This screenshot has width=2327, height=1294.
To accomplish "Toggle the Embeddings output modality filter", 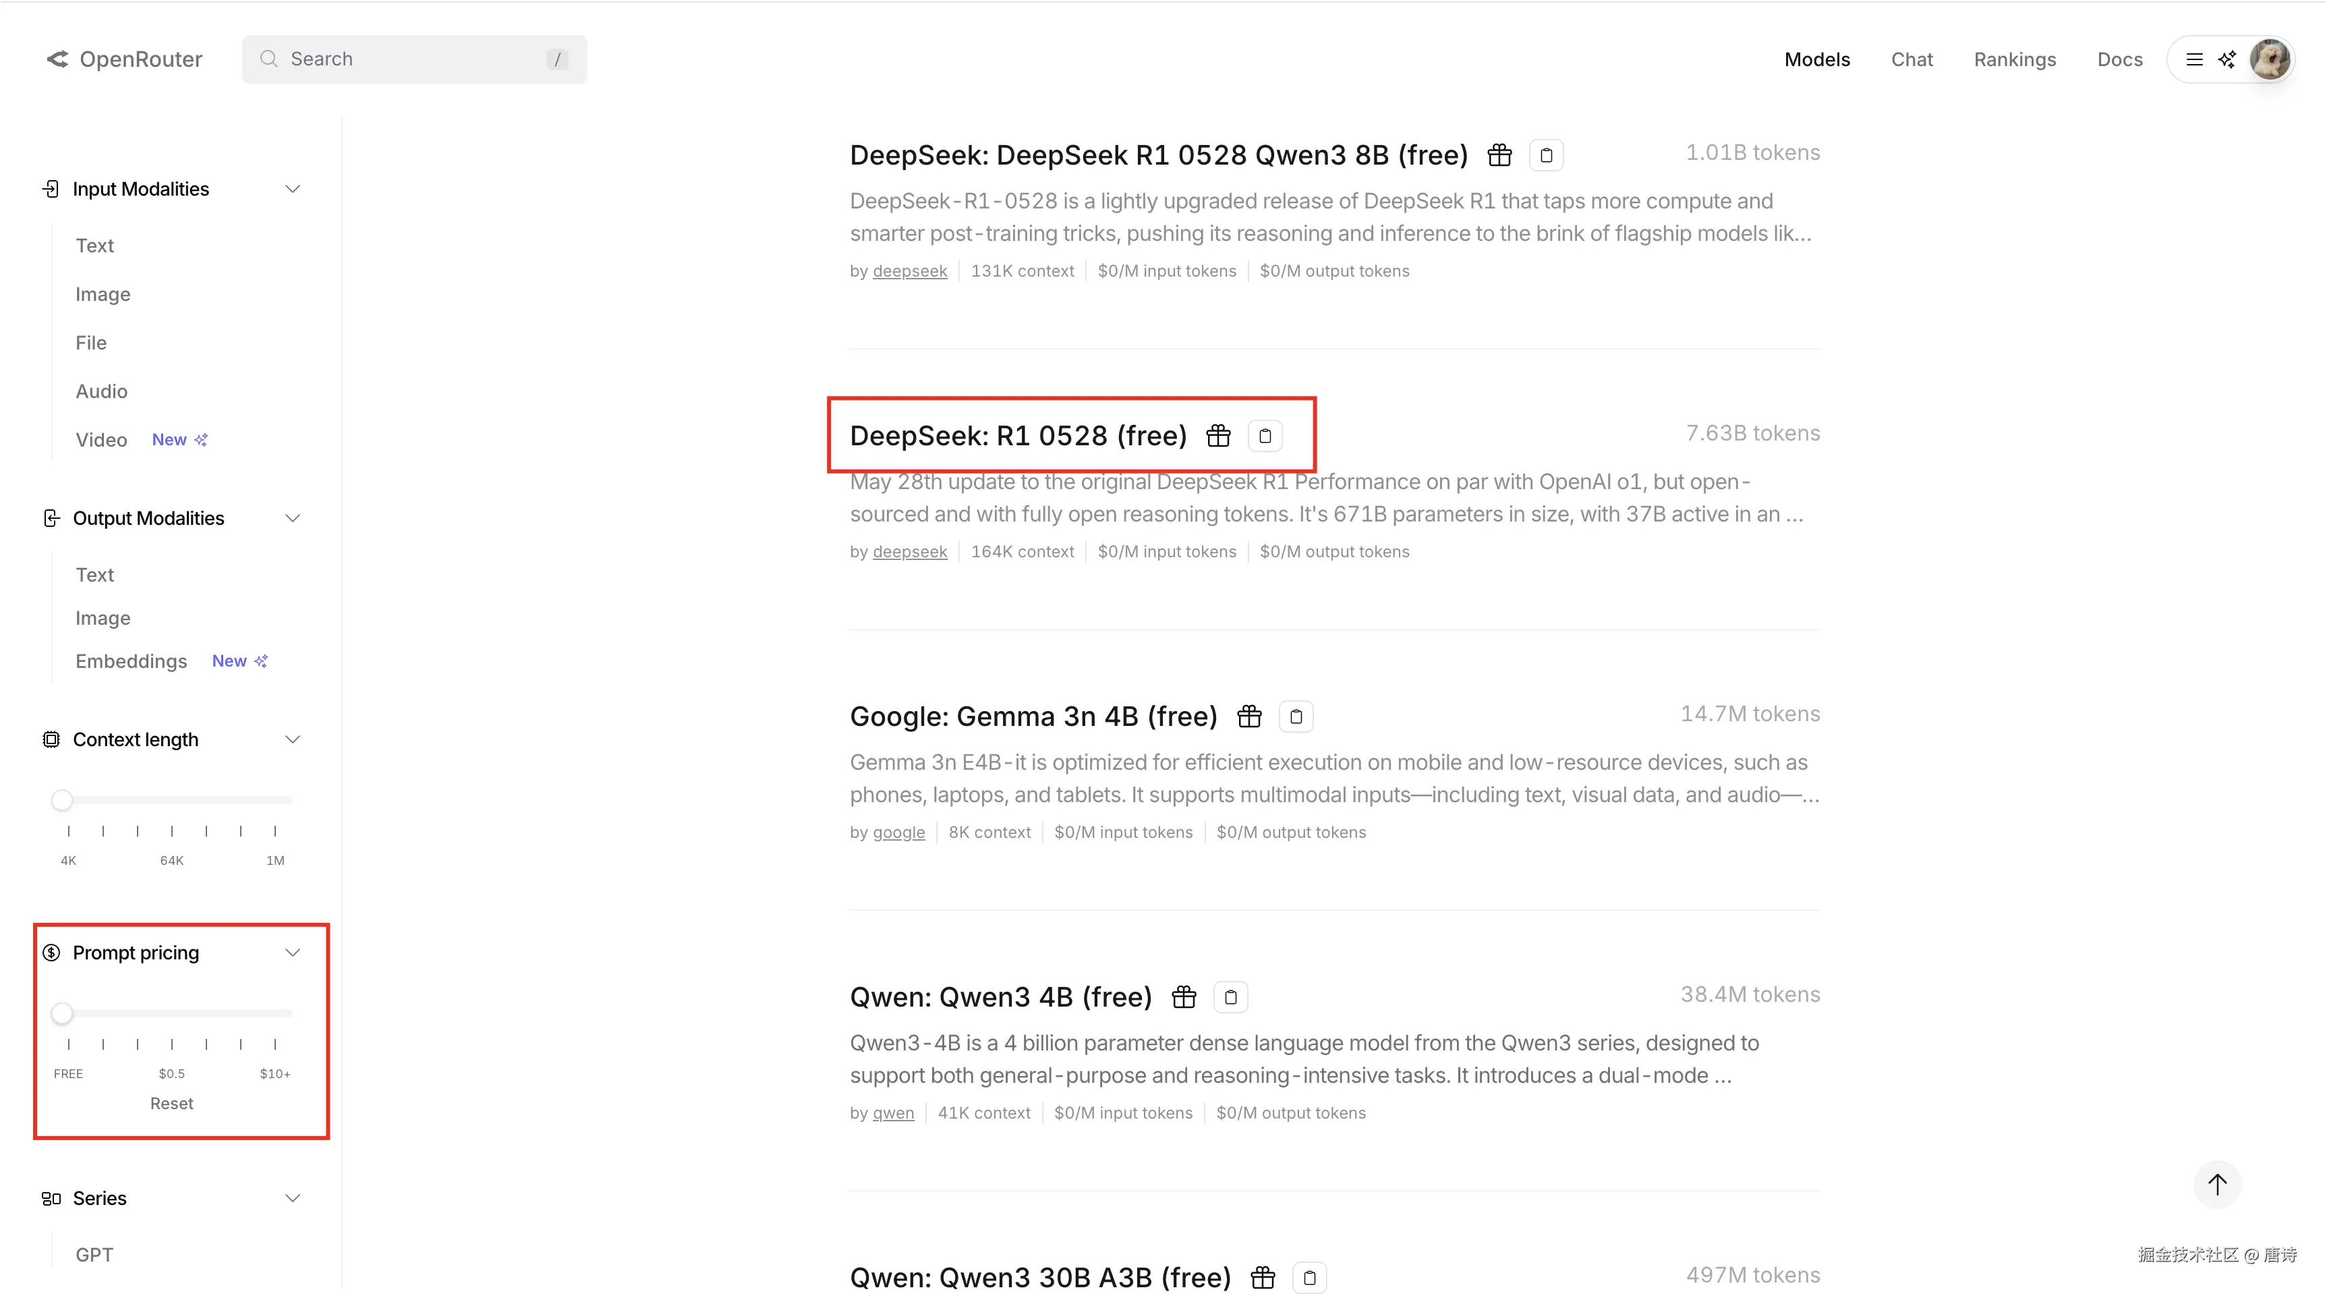I will pyautogui.click(x=131, y=661).
